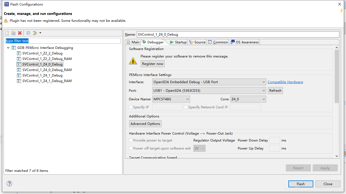Click the Specify Network Card IP text field

245,107
